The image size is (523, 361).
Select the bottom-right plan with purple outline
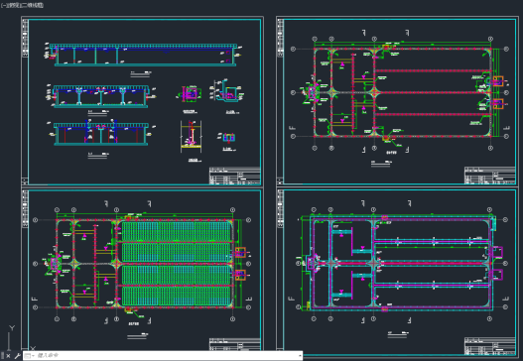[397, 272]
